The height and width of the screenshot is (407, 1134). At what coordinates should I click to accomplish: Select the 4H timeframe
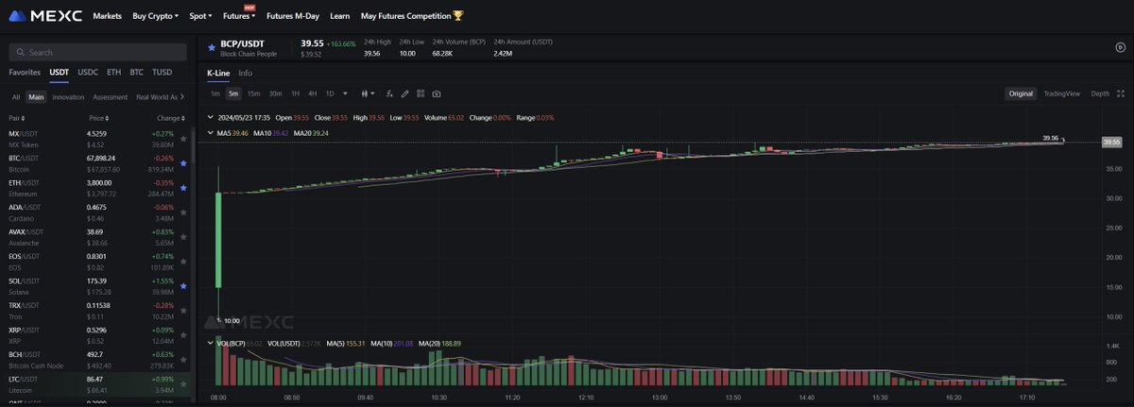[x=312, y=93]
